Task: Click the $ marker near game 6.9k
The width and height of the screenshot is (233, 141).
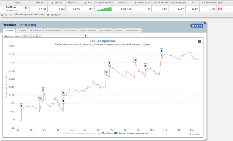Action: point(110,63)
